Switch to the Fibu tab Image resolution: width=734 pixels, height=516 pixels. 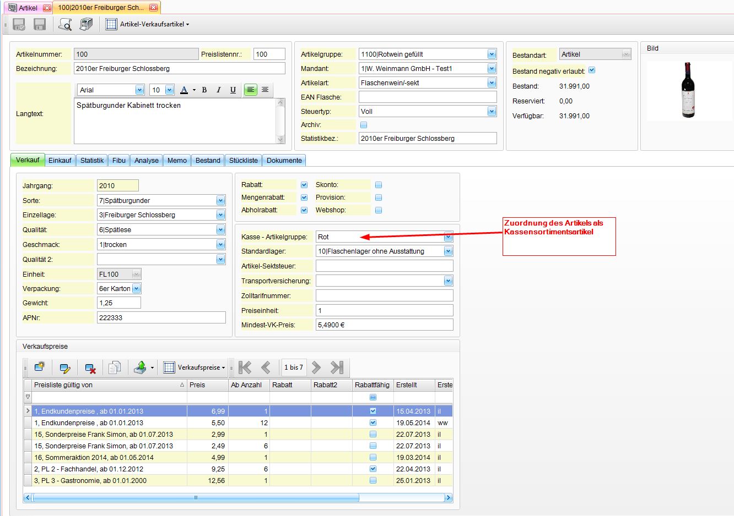pyautogui.click(x=118, y=160)
